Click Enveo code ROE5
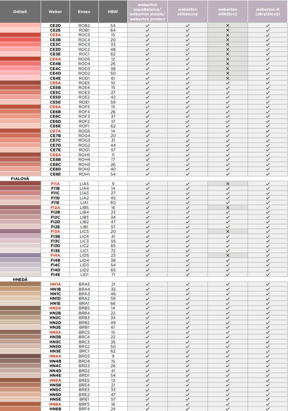The image size is (288, 411). [x=84, y=83]
